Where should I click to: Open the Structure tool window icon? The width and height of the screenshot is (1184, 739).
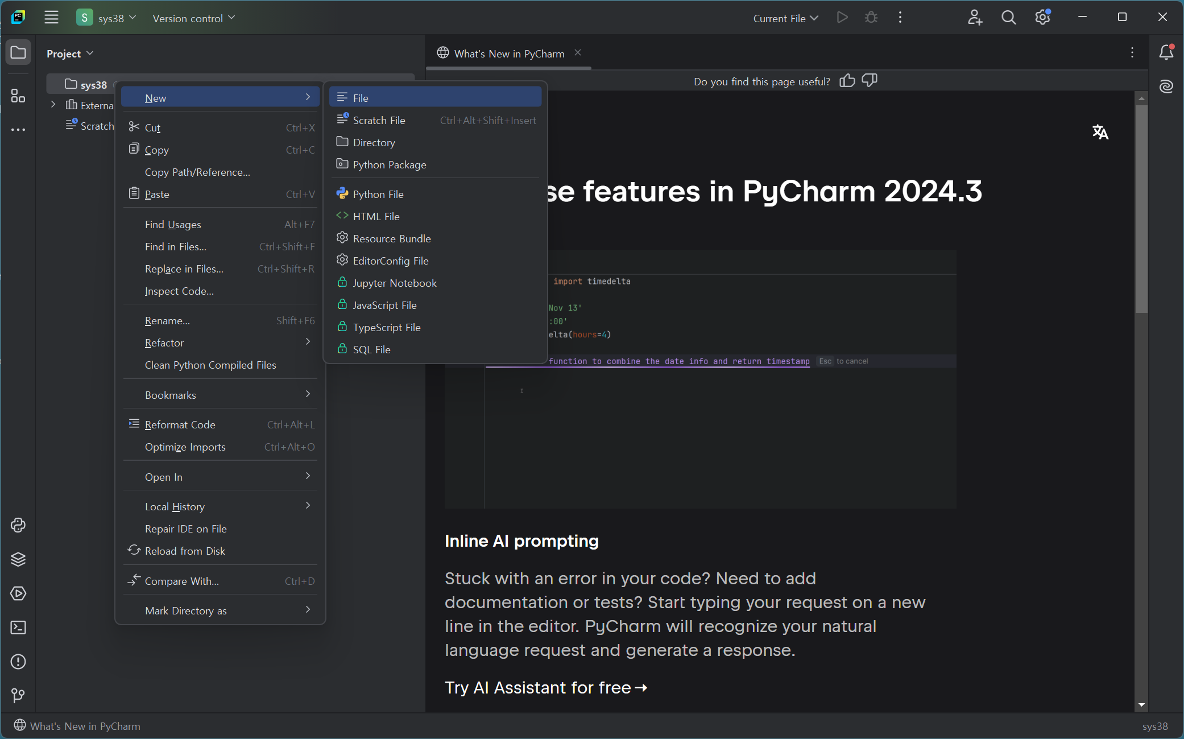18,96
